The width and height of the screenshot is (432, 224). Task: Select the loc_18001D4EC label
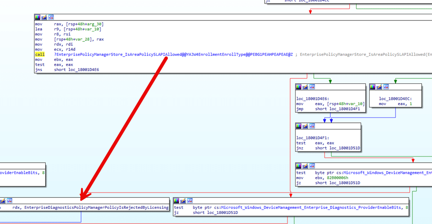[394, 98]
